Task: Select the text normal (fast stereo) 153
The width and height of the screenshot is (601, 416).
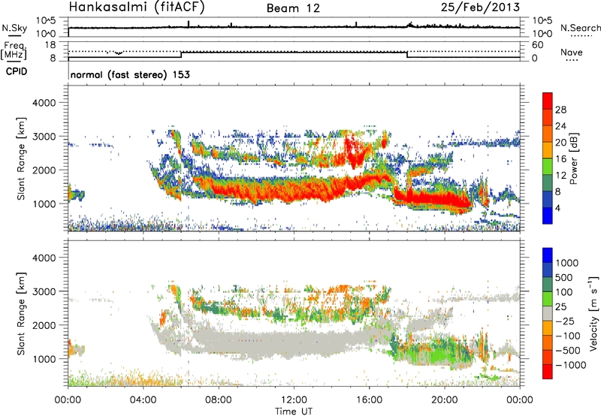Action: [x=130, y=74]
